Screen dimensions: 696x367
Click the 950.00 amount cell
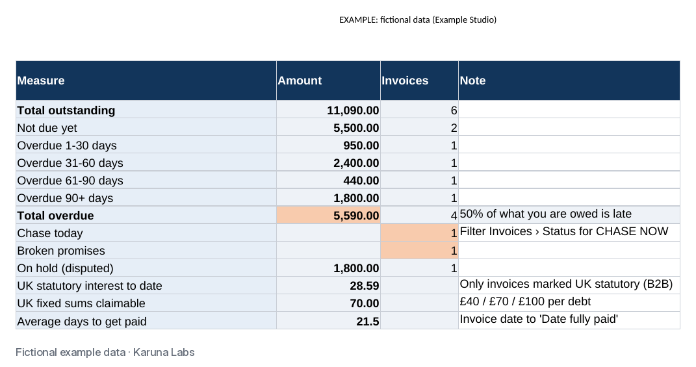click(x=328, y=145)
